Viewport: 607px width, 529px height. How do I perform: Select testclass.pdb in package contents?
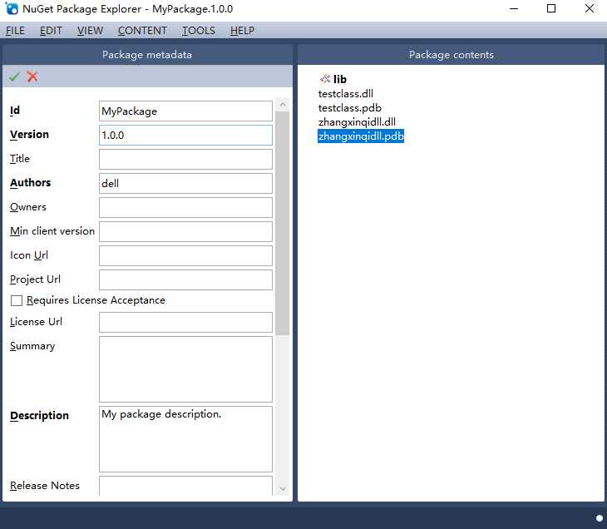point(349,107)
